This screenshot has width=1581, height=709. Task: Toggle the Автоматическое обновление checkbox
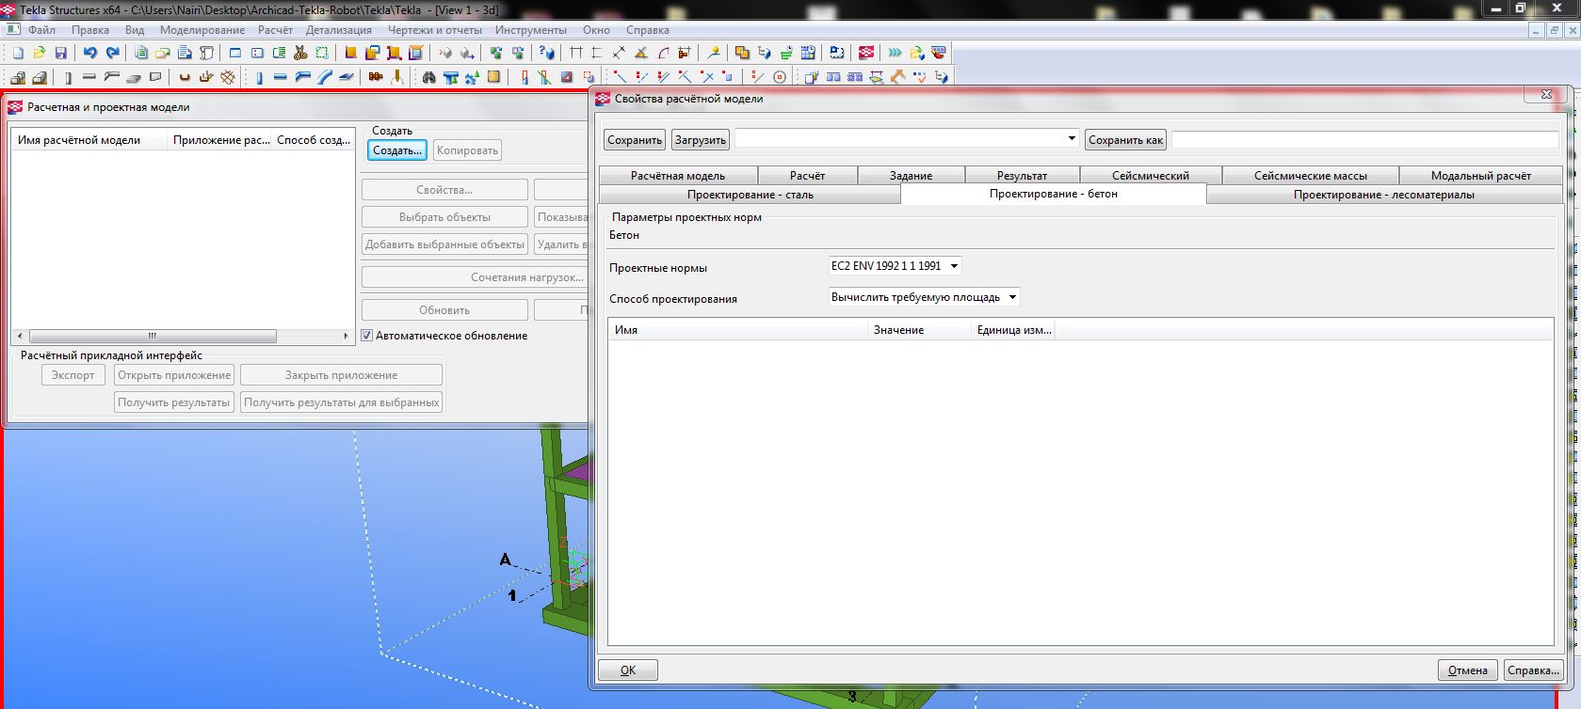[x=368, y=336]
